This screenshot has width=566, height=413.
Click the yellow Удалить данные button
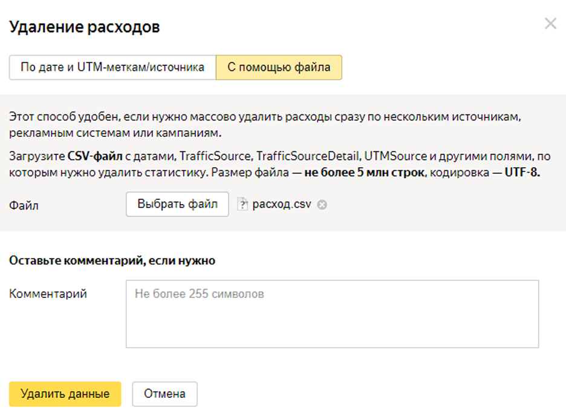(65, 394)
